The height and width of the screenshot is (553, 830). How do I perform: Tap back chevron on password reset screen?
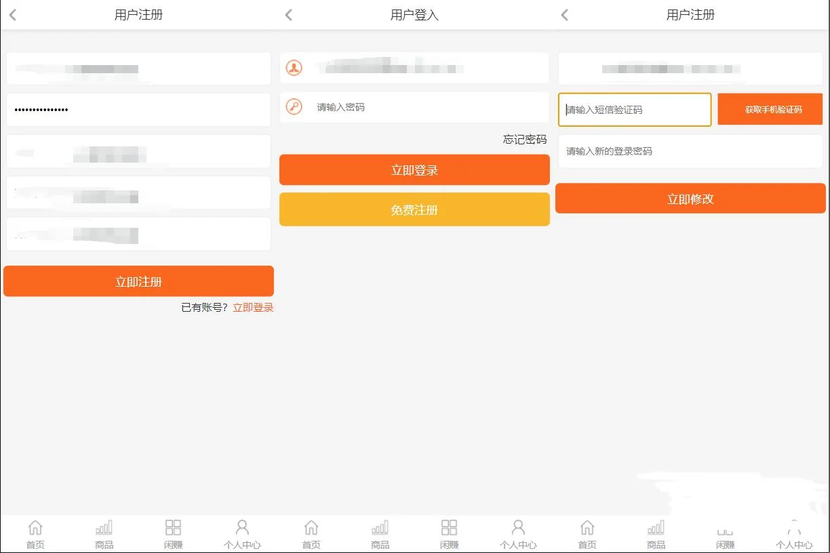(564, 14)
